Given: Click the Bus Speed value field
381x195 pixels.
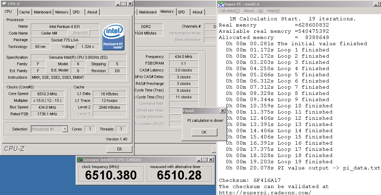Looking at the screenshot, I should pyautogui.click(x=47, y=107).
